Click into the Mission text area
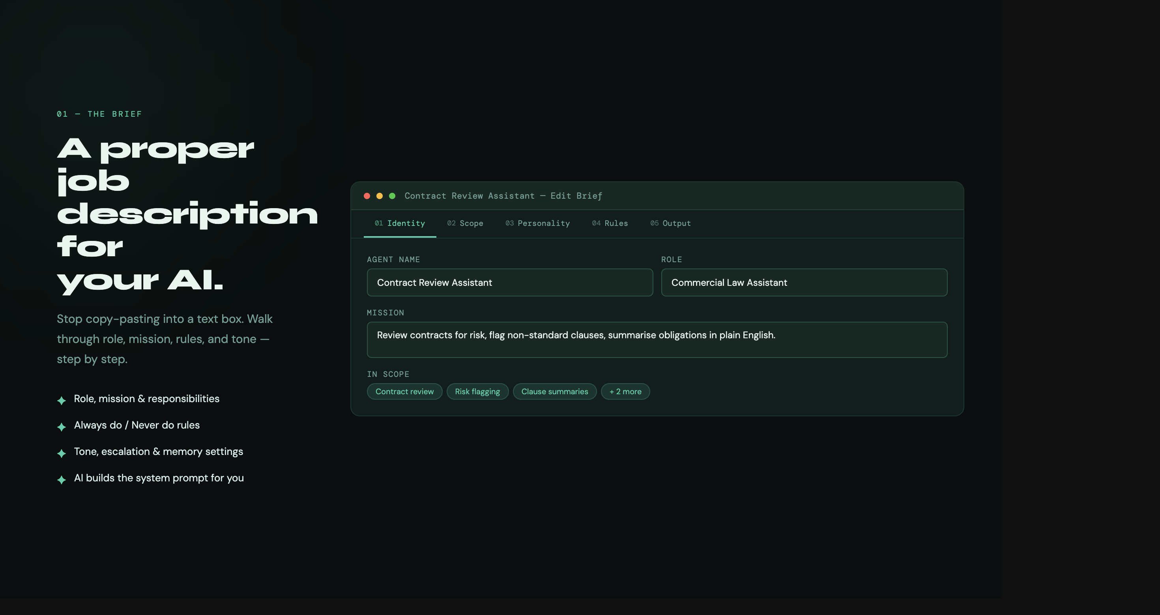 (657, 340)
